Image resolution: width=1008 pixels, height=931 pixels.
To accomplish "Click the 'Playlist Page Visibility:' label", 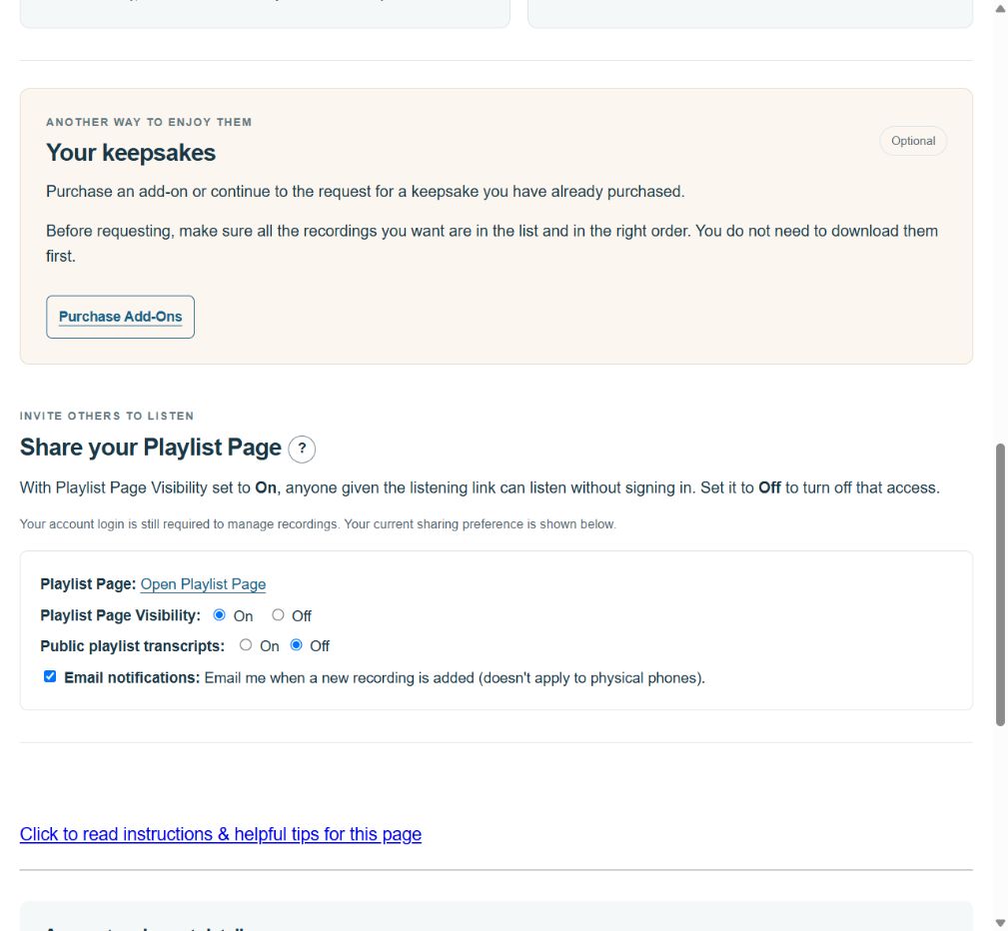I will (x=120, y=615).
